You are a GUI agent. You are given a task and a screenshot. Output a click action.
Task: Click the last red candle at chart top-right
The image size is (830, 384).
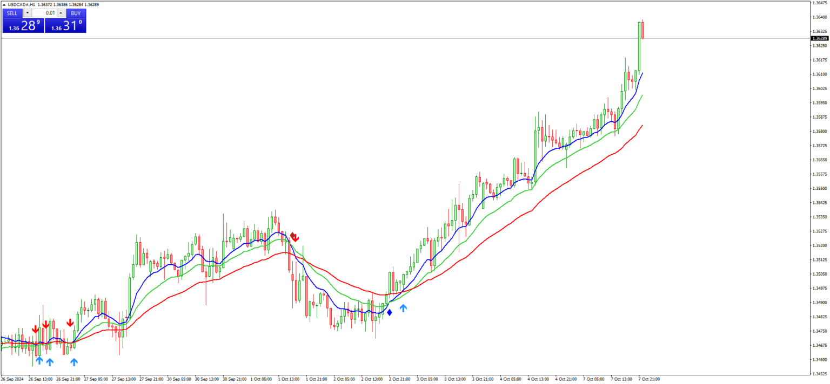tap(642, 29)
